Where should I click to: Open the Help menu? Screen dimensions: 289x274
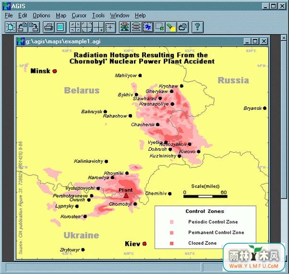coord(140,15)
